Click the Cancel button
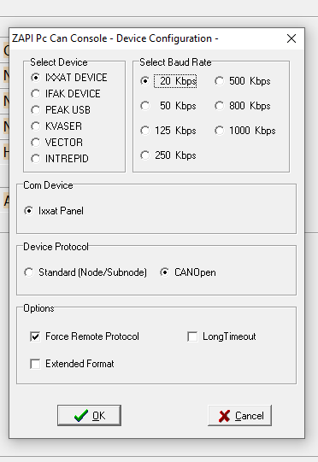The image size is (318, 462). pyautogui.click(x=240, y=415)
